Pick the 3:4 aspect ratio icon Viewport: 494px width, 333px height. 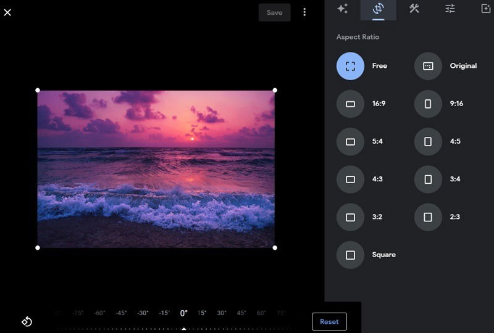[x=428, y=179]
